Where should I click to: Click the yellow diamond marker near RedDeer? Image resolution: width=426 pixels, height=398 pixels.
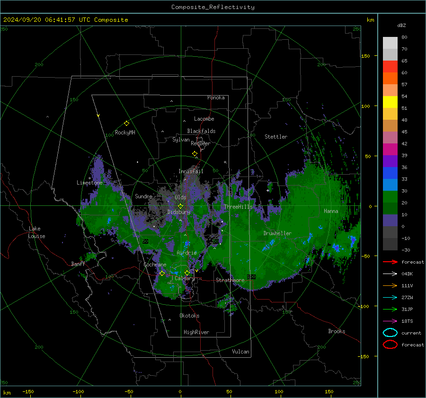[x=195, y=154]
